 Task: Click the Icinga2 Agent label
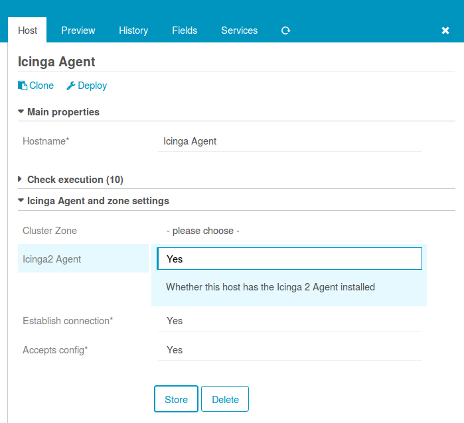click(x=52, y=259)
